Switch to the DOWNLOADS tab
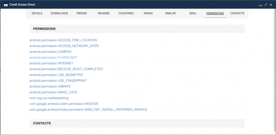 [59, 13]
